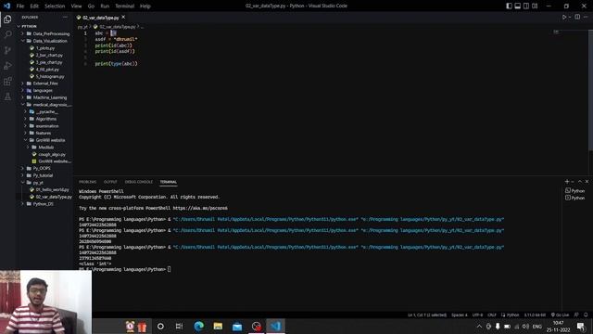Close the 02_var_dataType.py editor tab
The image size is (593, 334).
pos(123,17)
